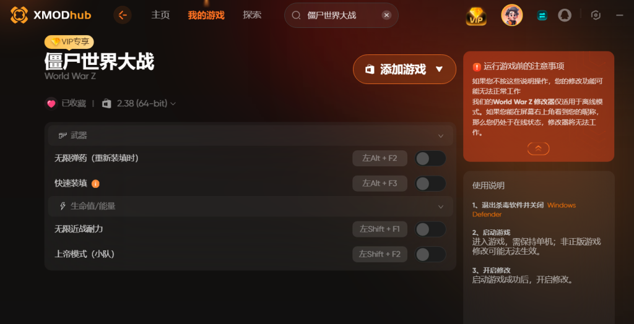Collapse the 武器 section chevron
The width and height of the screenshot is (634, 324).
coord(441,136)
